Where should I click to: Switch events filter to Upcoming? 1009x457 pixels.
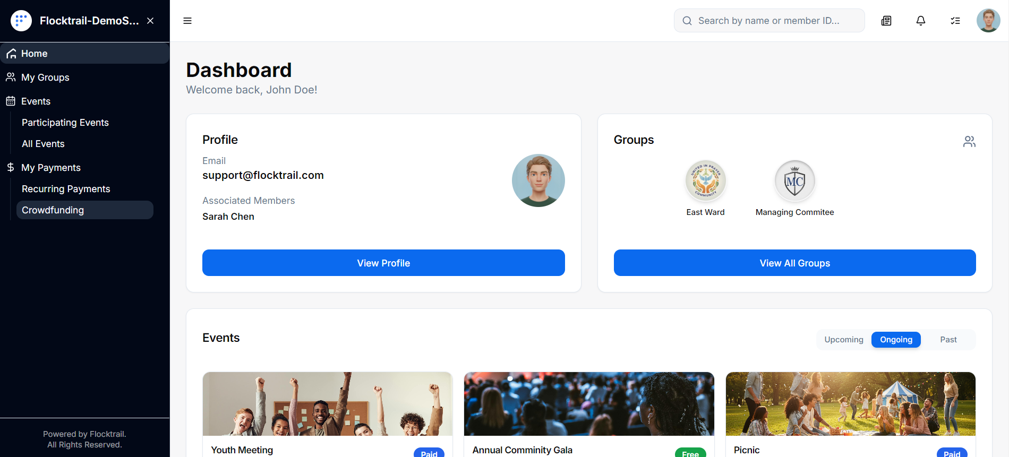point(843,339)
